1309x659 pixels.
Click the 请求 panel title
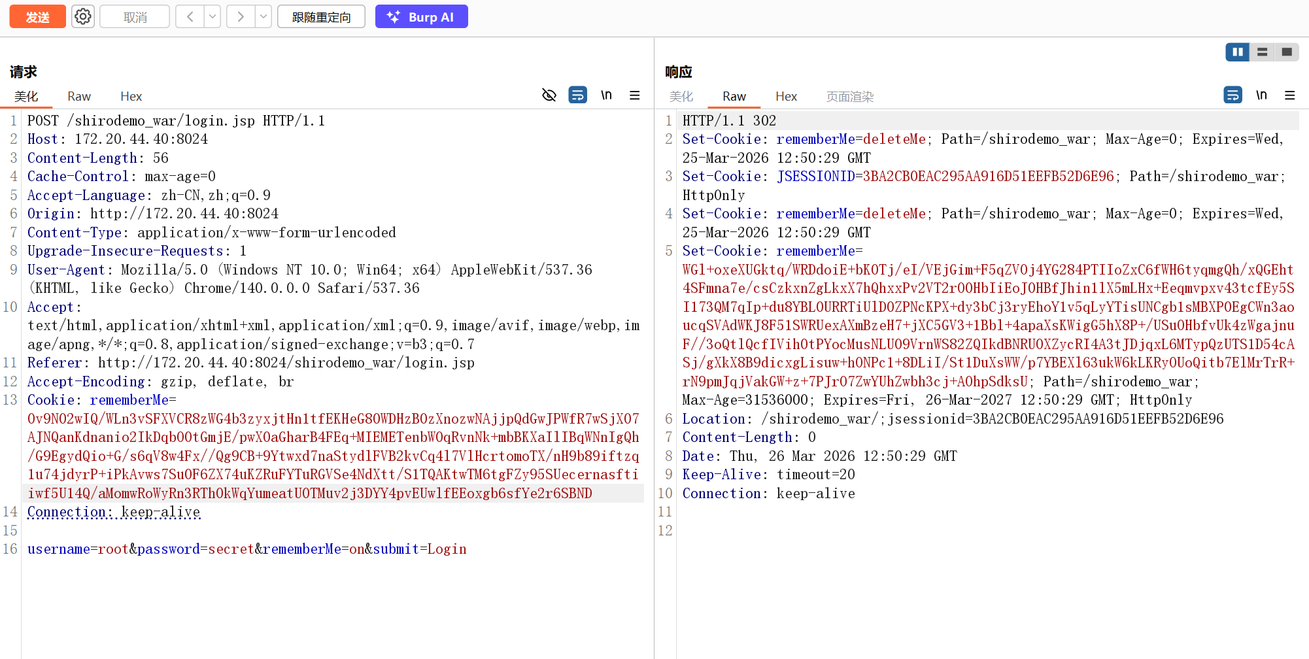(x=24, y=71)
